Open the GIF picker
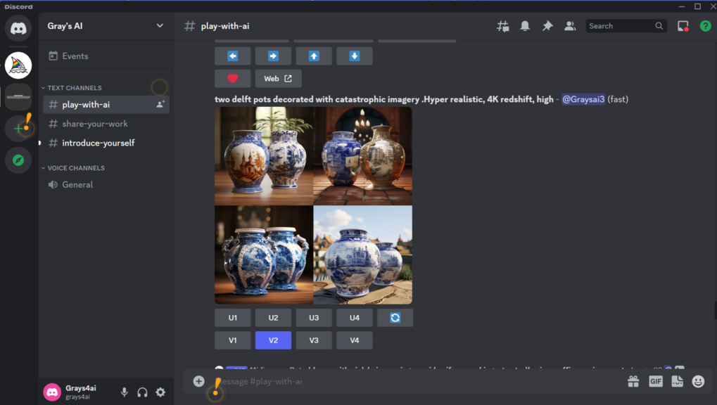 (x=655, y=381)
